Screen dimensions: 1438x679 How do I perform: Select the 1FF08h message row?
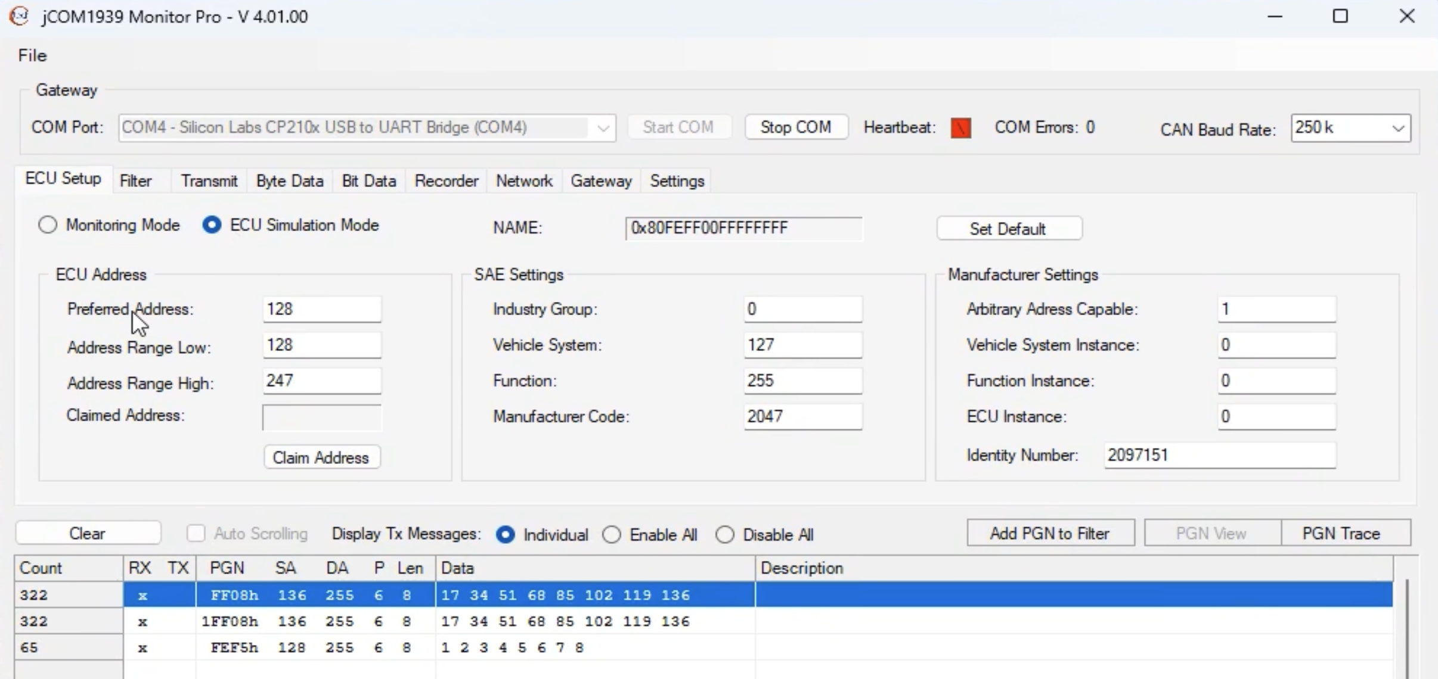click(x=703, y=621)
